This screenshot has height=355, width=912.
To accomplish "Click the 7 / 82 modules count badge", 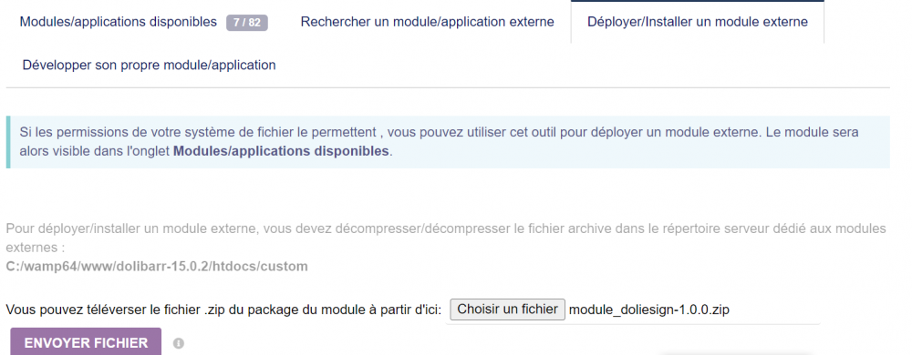I will tap(246, 23).
